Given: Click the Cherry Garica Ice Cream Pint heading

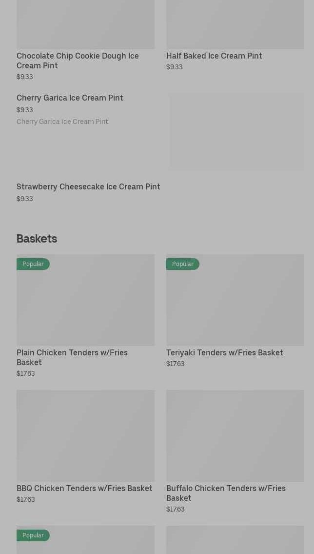Looking at the screenshot, I should coord(70,98).
